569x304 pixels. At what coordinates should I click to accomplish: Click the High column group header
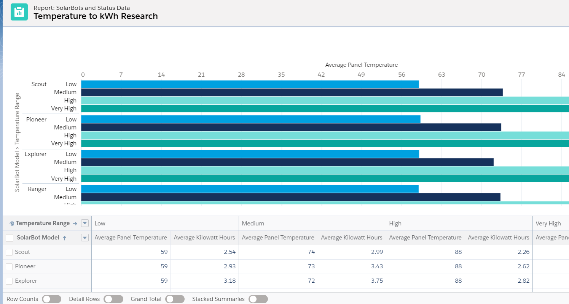click(395, 224)
